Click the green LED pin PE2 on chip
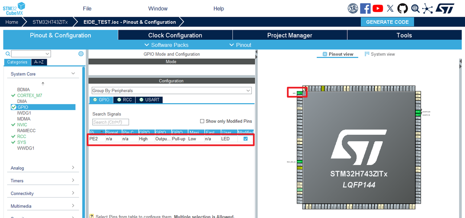The image size is (465, 218). pos(299,93)
